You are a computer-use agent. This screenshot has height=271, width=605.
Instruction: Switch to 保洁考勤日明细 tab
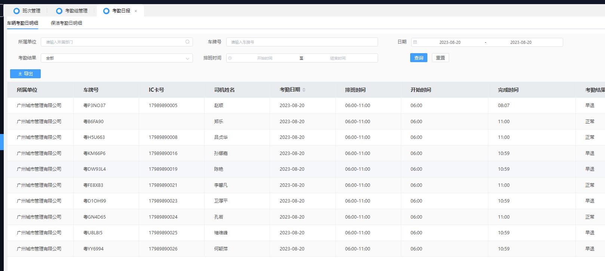coord(66,23)
